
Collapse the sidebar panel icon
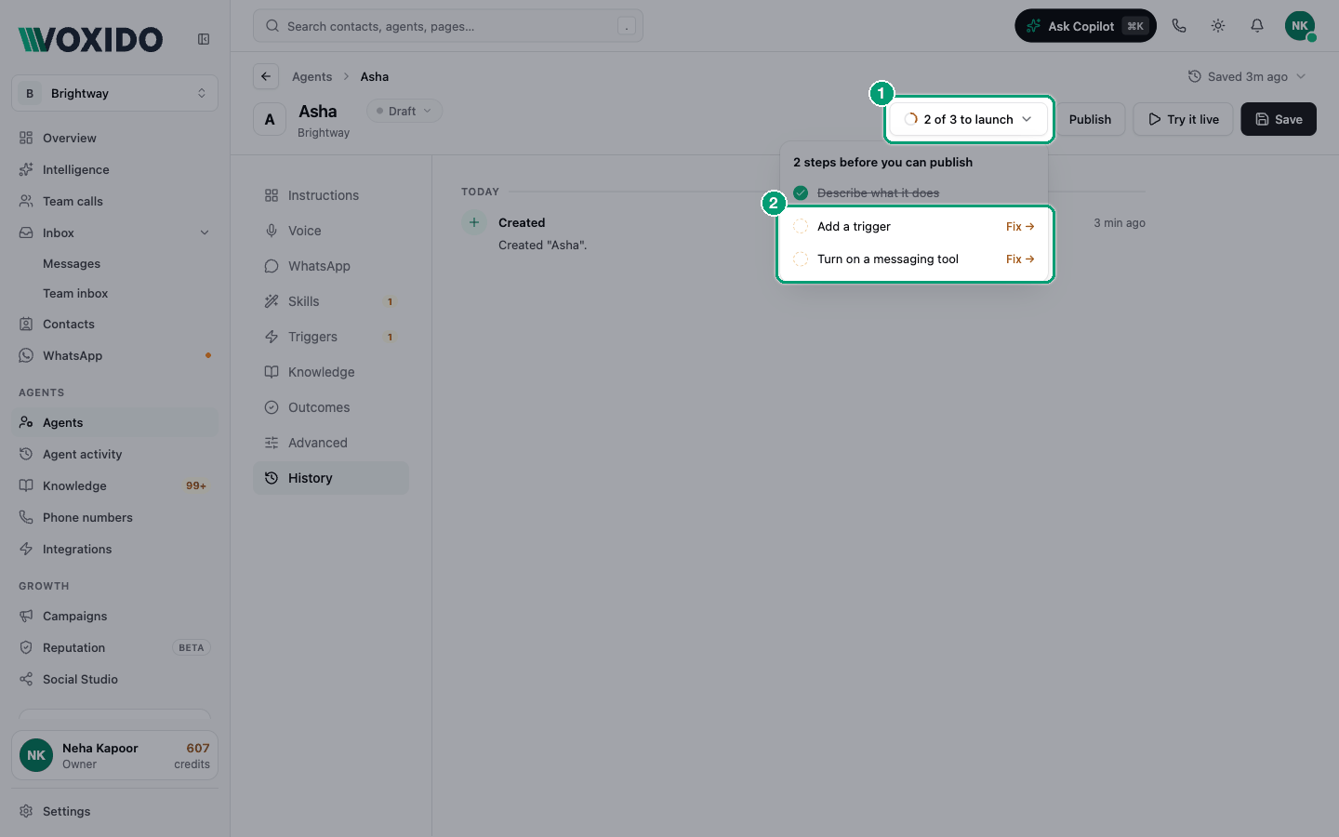click(x=204, y=39)
